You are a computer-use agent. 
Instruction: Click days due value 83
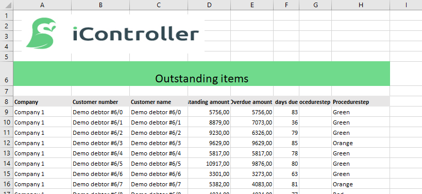[286, 112]
